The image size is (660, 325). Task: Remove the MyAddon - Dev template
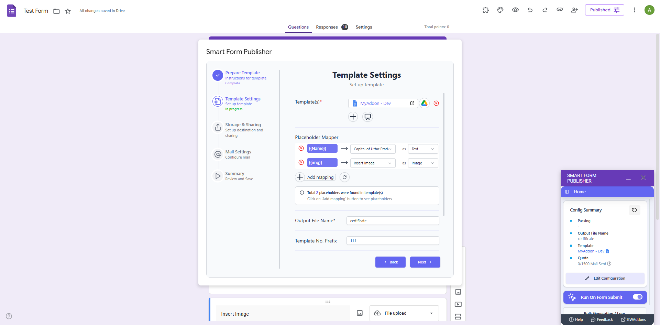pos(436,103)
